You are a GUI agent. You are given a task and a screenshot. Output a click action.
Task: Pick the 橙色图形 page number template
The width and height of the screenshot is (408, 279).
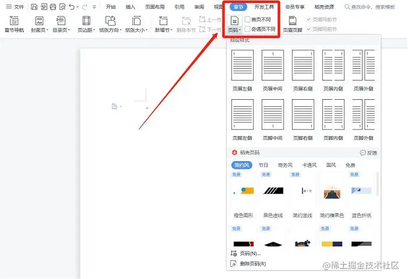click(x=244, y=196)
